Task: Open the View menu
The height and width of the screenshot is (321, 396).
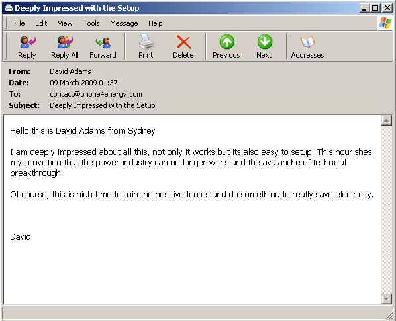Action: tap(65, 23)
